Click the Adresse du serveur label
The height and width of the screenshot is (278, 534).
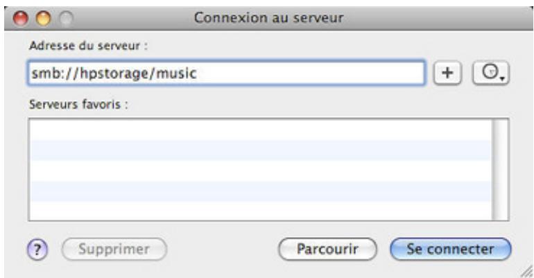click(88, 46)
